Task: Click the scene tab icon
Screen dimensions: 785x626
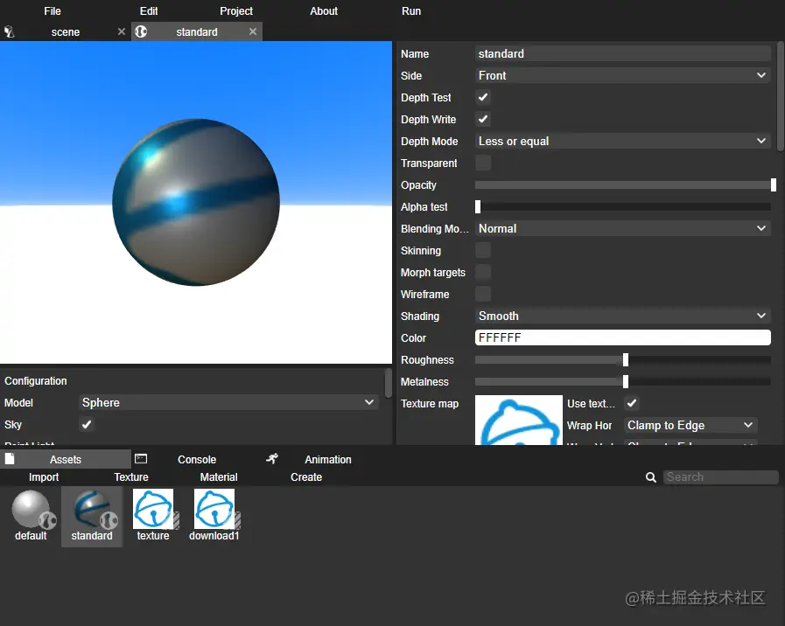Action: click(x=9, y=32)
